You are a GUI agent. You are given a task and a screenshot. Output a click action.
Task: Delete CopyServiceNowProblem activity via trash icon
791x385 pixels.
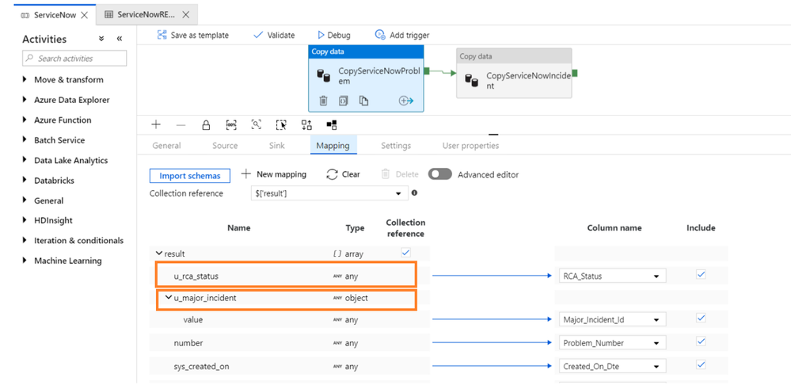point(323,101)
